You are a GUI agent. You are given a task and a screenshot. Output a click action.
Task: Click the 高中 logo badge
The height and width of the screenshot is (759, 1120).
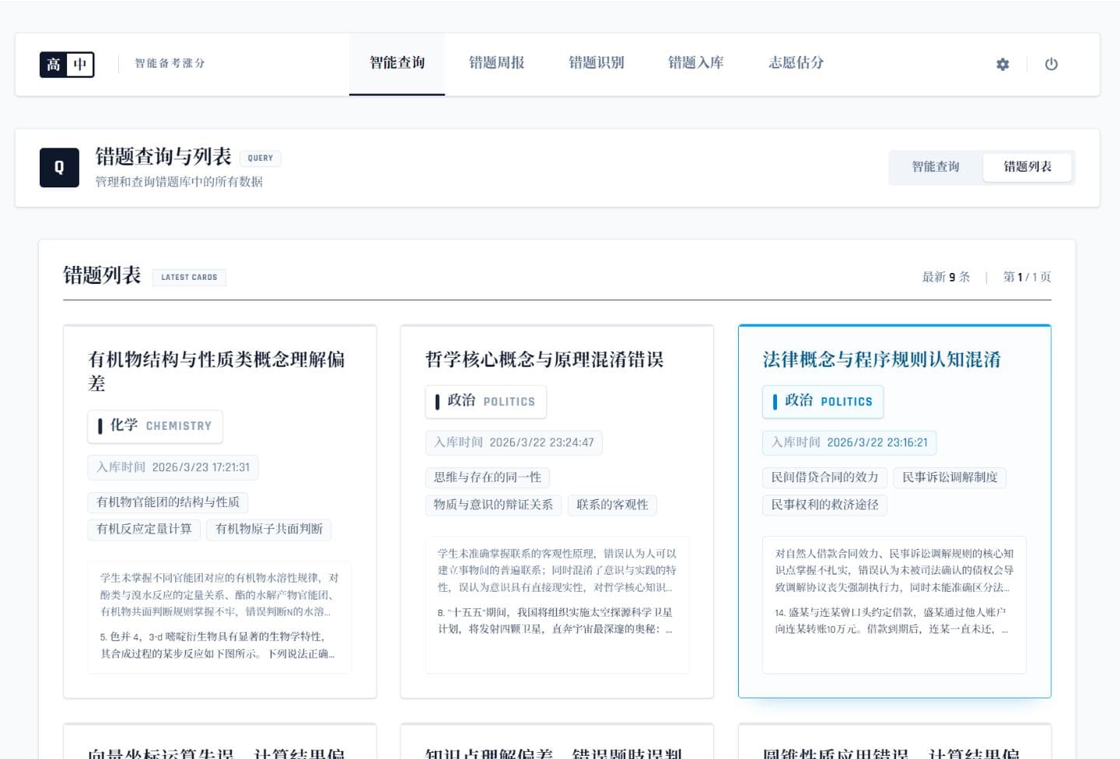click(67, 65)
